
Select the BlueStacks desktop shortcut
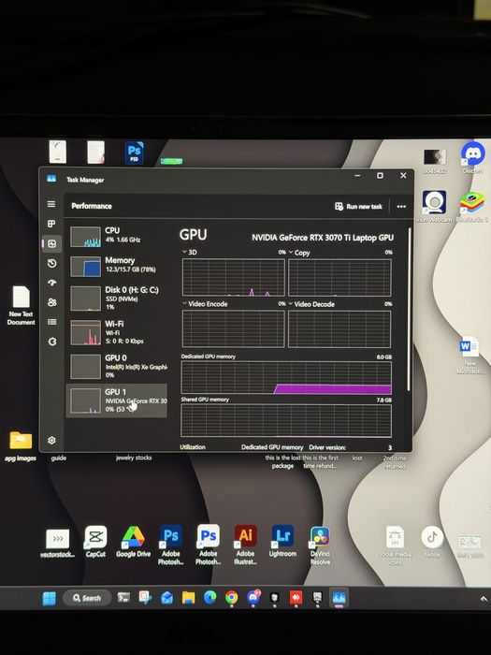point(472,207)
